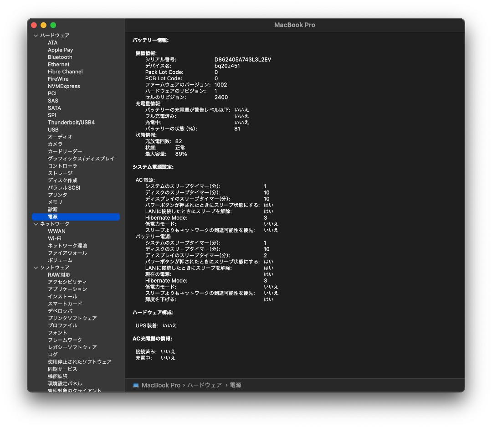The image size is (492, 428).
Task: Select 診断 in the sidebar
Action: [53, 210]
